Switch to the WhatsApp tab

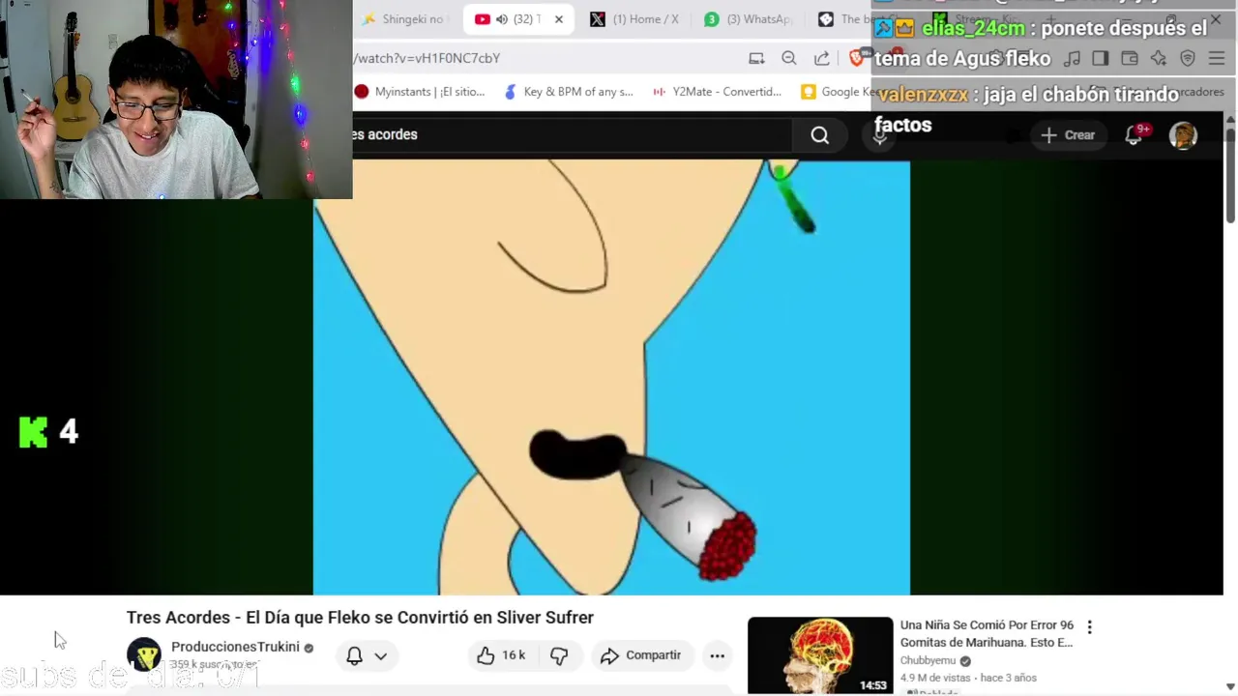click(x=749, y=19)
